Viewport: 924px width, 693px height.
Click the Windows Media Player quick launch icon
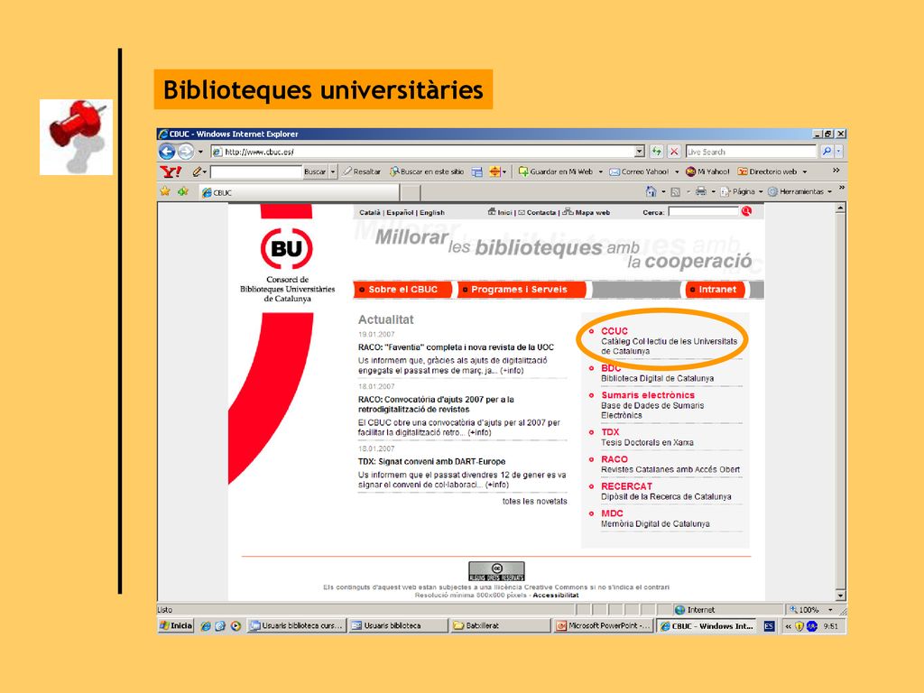[236, 626]
